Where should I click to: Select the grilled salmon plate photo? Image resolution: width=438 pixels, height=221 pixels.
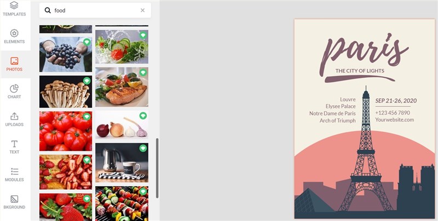click(x=122, y=87)
